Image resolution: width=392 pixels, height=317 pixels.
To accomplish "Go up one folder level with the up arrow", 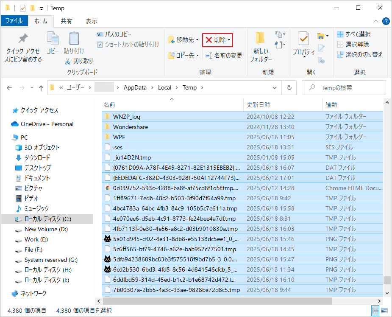I will [x=41, y=88].
